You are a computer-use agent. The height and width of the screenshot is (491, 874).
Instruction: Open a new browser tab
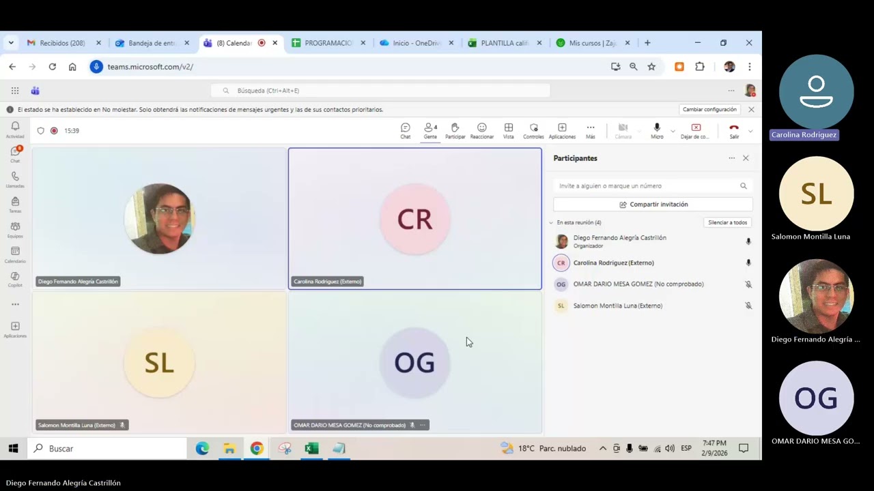point(647,43)
